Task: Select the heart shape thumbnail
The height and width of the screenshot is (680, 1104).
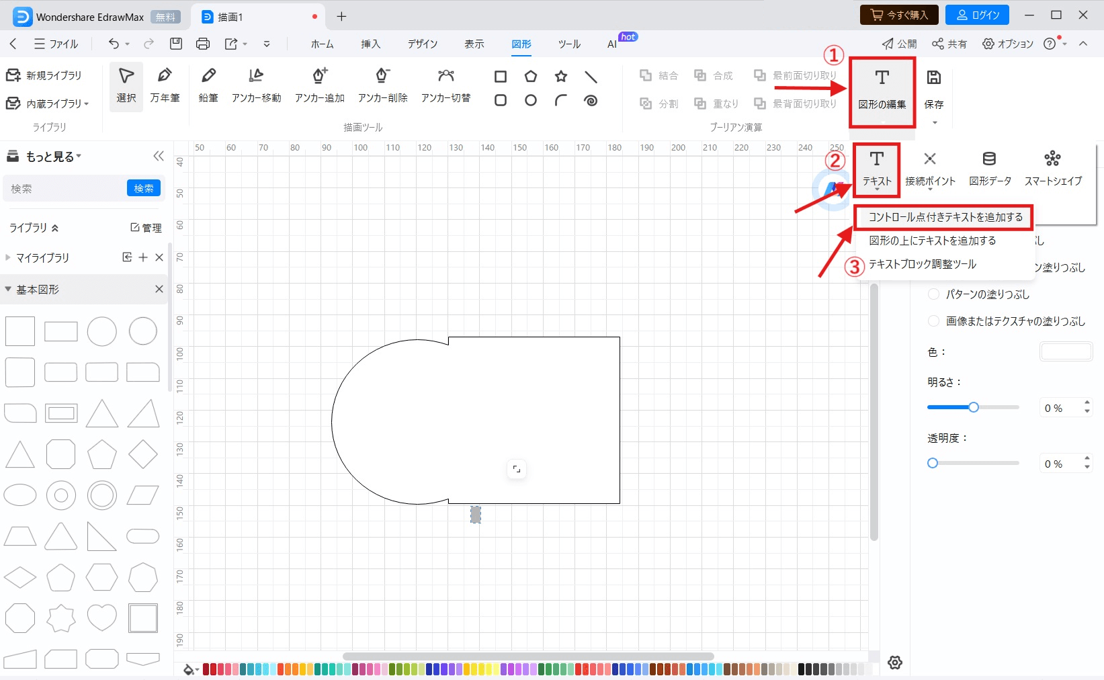Action: click(102, 618)
